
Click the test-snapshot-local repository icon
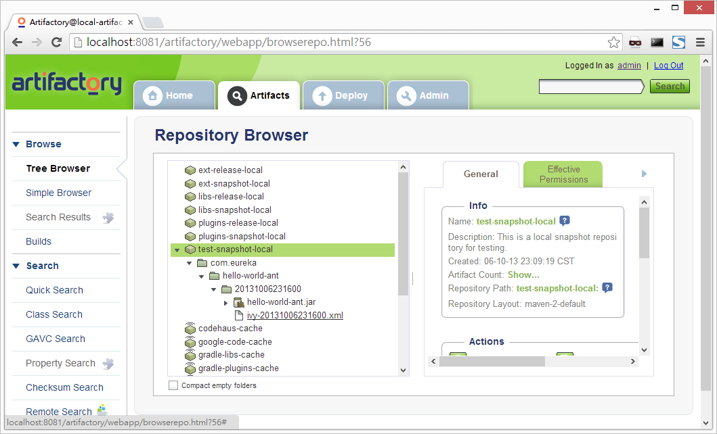click(190, 249)
